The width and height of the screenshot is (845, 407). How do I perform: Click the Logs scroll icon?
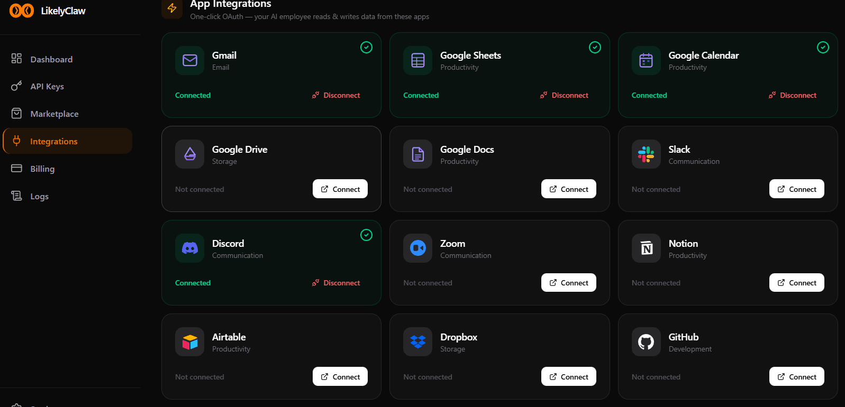click(16, 196)
